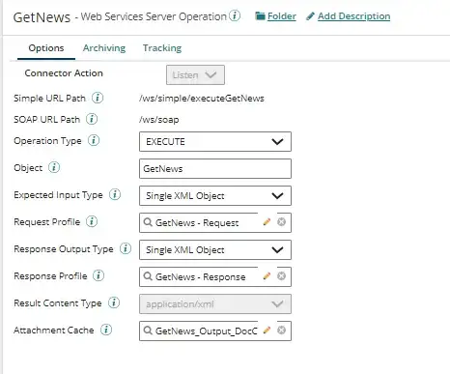The height and width of the screenshot is (374, 450).
Task: Search icon in Attachment Cache field
Action: 148,331
